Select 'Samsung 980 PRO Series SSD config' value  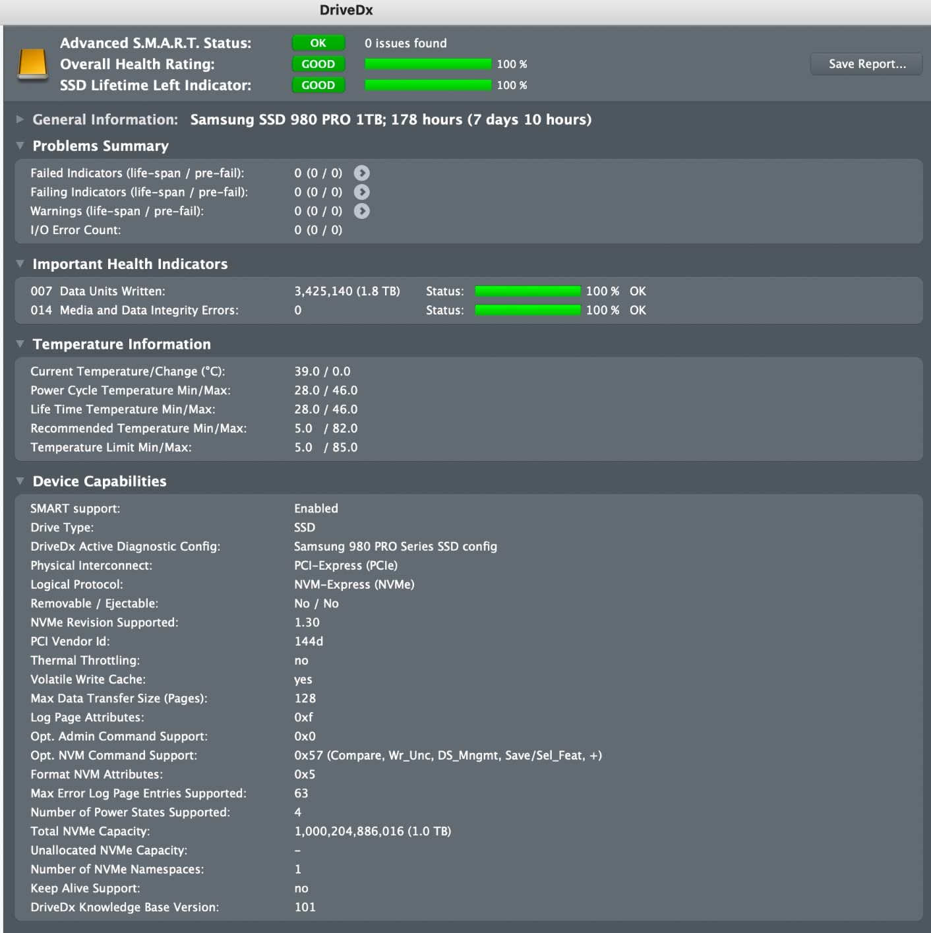[x=396, y=547]
